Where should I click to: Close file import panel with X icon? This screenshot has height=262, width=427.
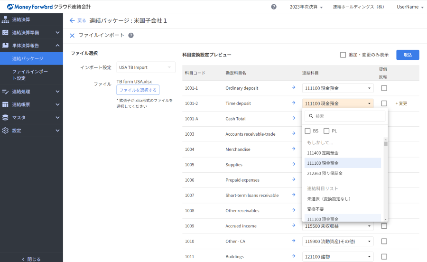pyautogui.click(x=72, y=36)
